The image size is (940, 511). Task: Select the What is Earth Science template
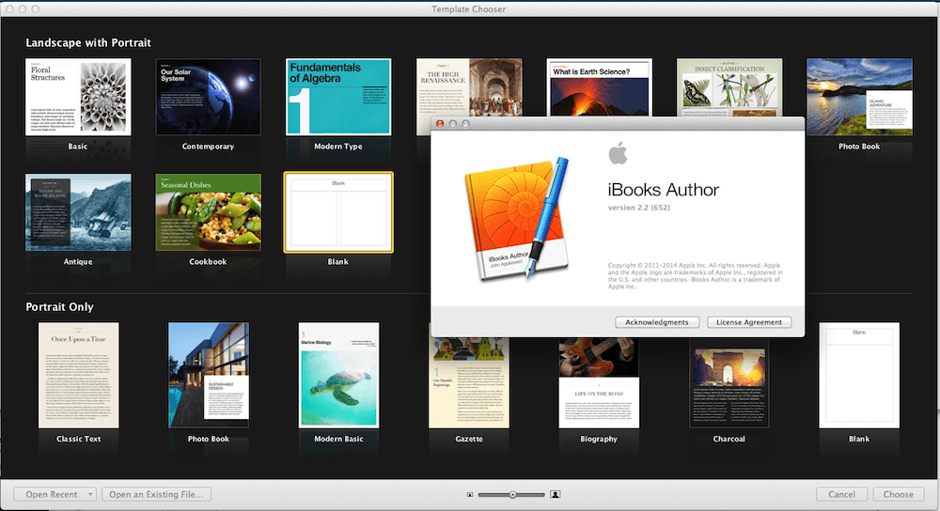coord(599,87)
